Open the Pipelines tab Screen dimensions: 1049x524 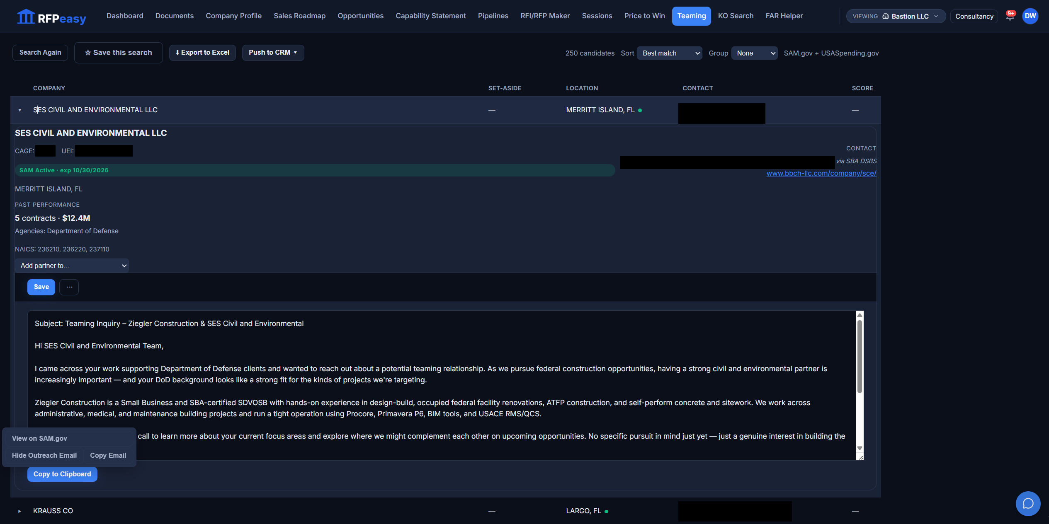click(x=493, y=16)
